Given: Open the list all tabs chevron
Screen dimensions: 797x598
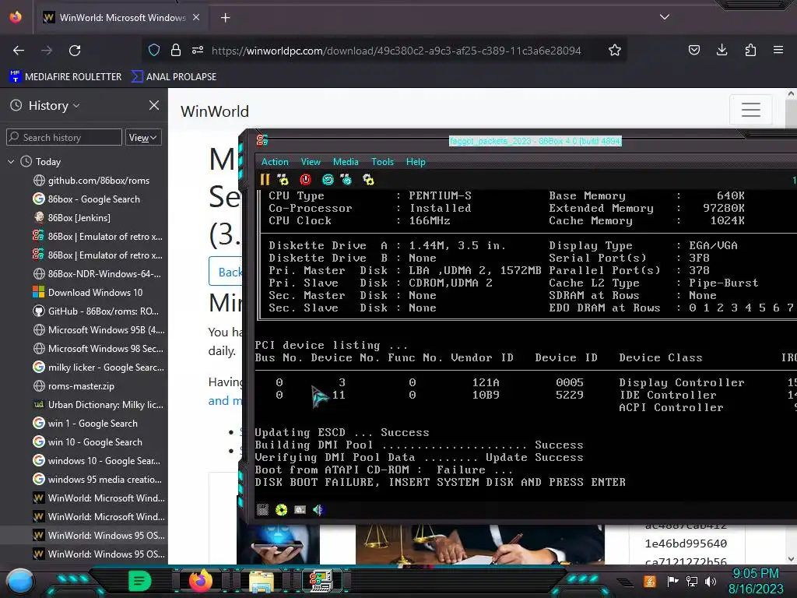Looking at the screenshot, I should pos(665,17).
